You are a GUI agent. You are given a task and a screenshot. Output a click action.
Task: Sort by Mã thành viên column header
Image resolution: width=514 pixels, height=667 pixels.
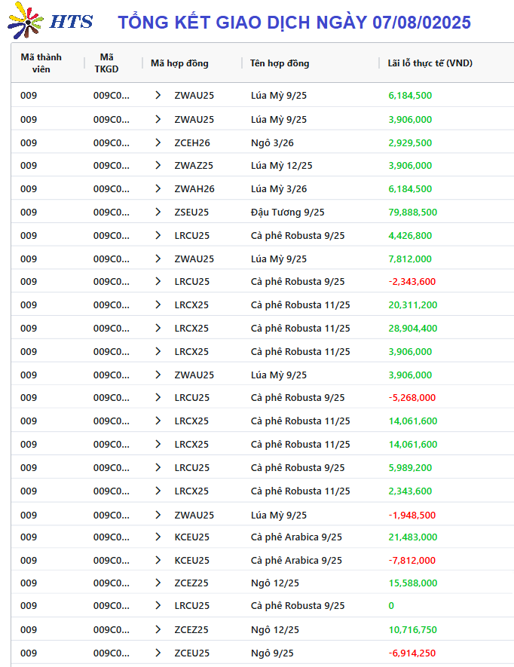point(41,63)
